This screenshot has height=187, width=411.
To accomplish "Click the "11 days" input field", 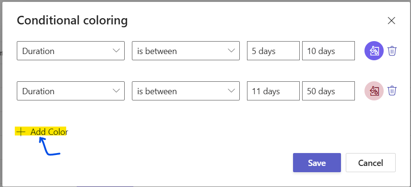I will (273, 91).
